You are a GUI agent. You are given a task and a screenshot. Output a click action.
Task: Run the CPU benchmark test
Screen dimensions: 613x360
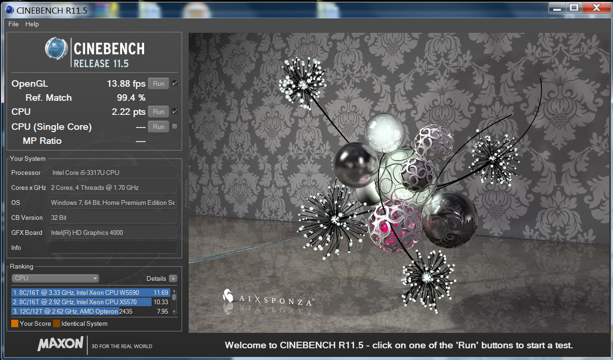(159, 112)
